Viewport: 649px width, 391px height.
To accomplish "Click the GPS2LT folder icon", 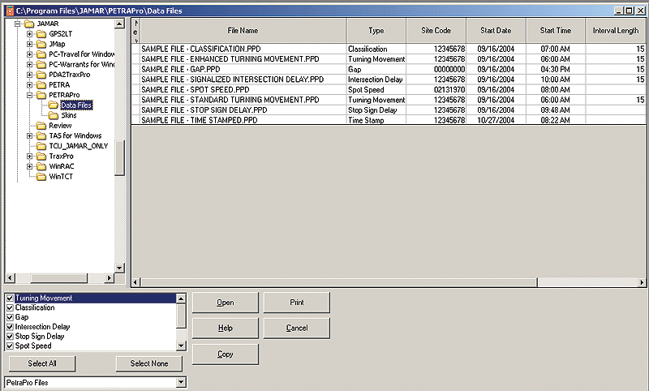I will (41, 34).
